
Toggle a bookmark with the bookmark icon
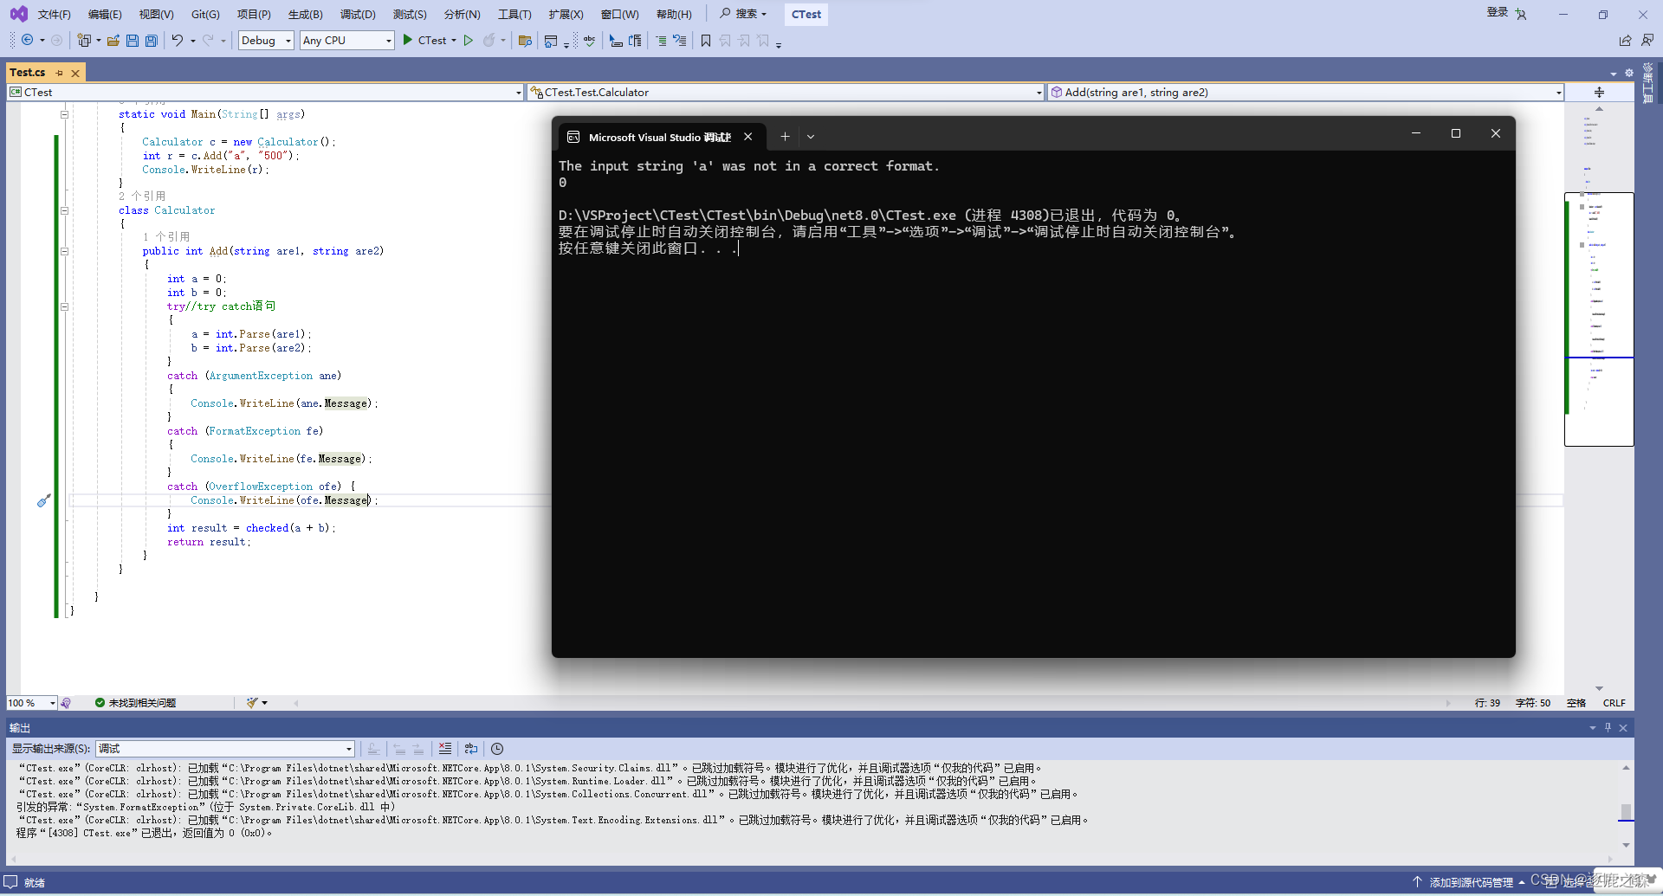click(x=706, y=40)
